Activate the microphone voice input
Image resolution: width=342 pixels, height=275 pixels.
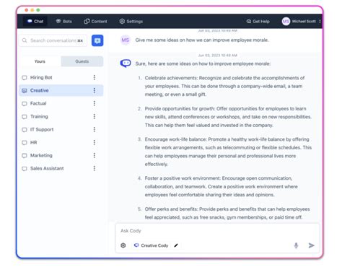pos(296,245)
